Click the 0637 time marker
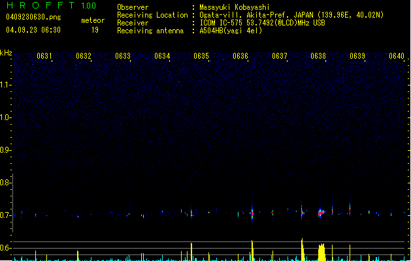Screen dimensions: 411x261 click(280, 56)
